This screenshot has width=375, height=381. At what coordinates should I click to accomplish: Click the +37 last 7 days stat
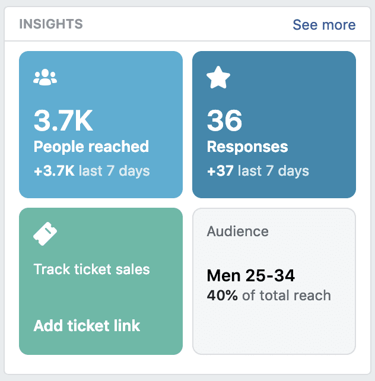coord(258,172)
